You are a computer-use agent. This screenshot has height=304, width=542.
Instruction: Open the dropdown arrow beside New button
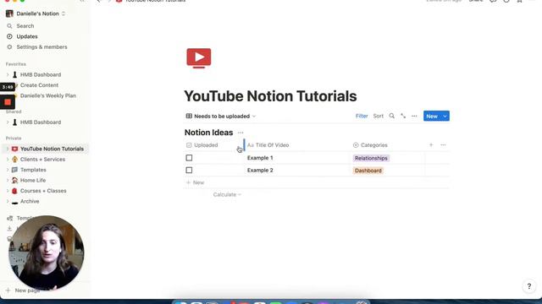click(x=445, y=117)
